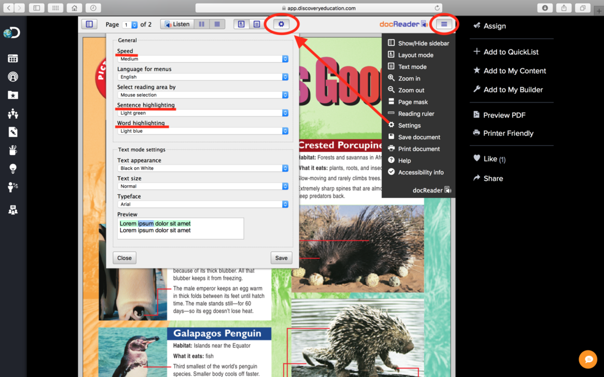The image size is (604, 377).
Task: Choose Save document from menu
Action: (x=414, y=137)
